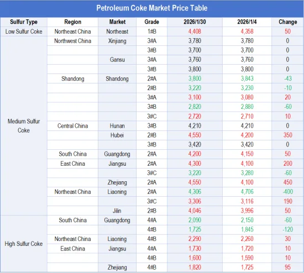This screenshot has width=304, height=273.
Task: Click the change value '200'
Action: point(288,164)
